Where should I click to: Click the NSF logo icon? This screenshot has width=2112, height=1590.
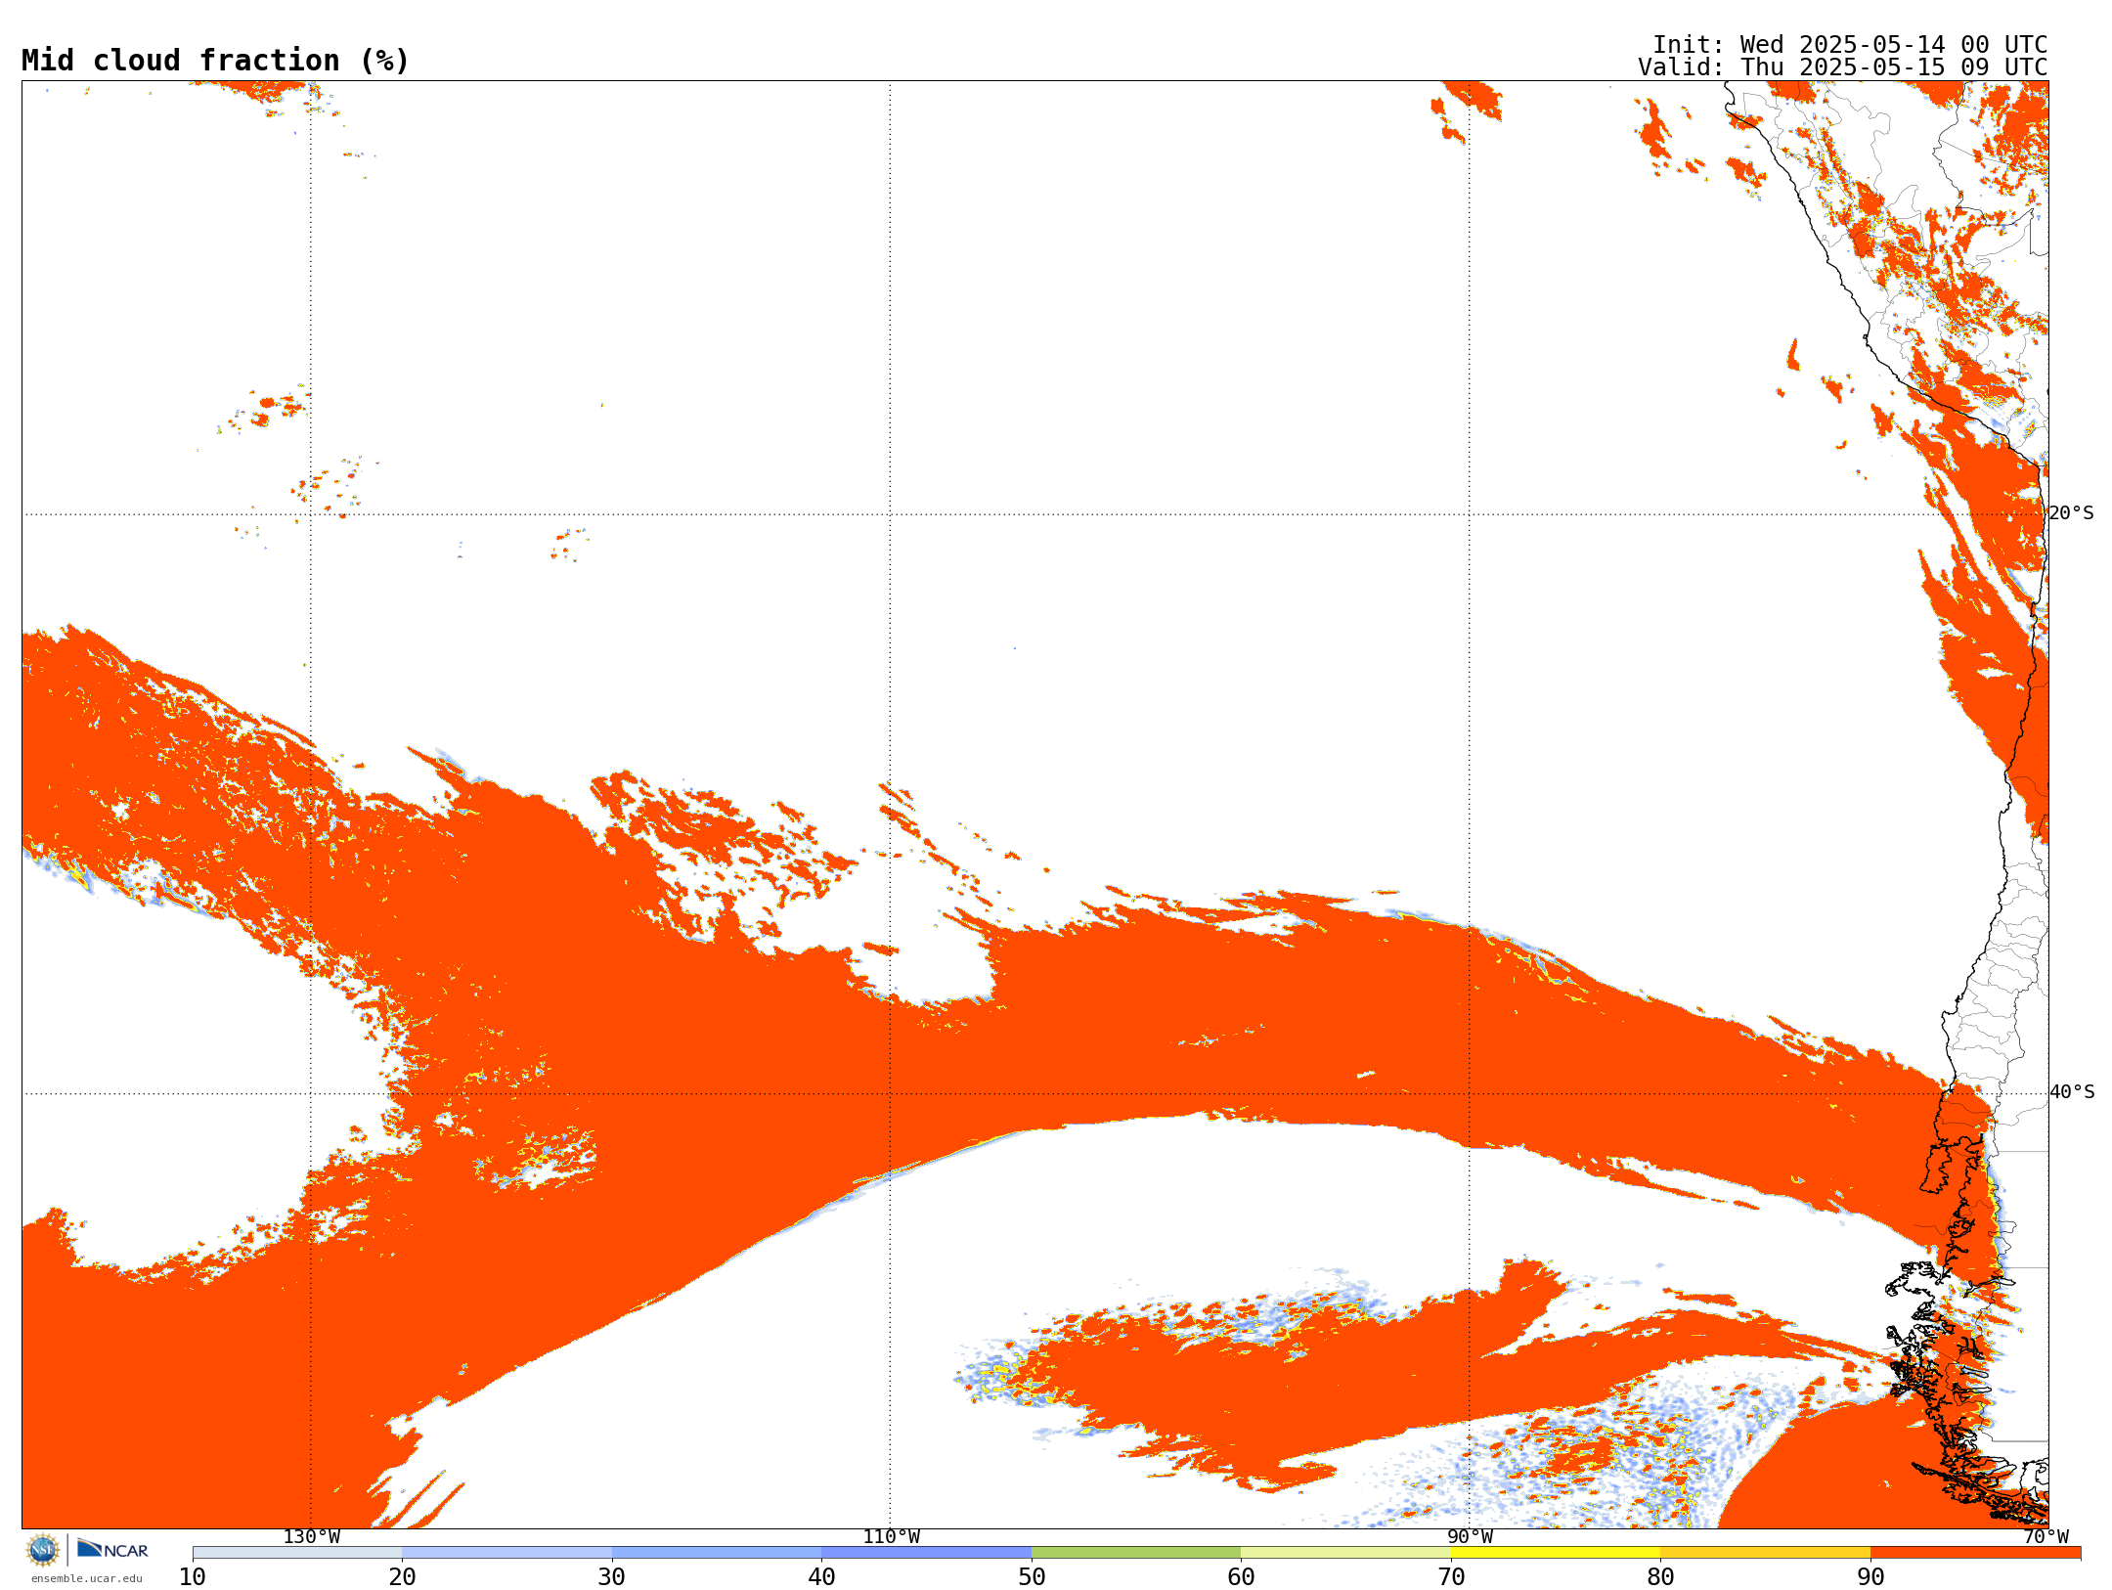tap(43, 1550)
